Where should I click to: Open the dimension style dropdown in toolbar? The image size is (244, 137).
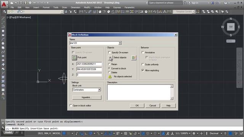(193, 12)
